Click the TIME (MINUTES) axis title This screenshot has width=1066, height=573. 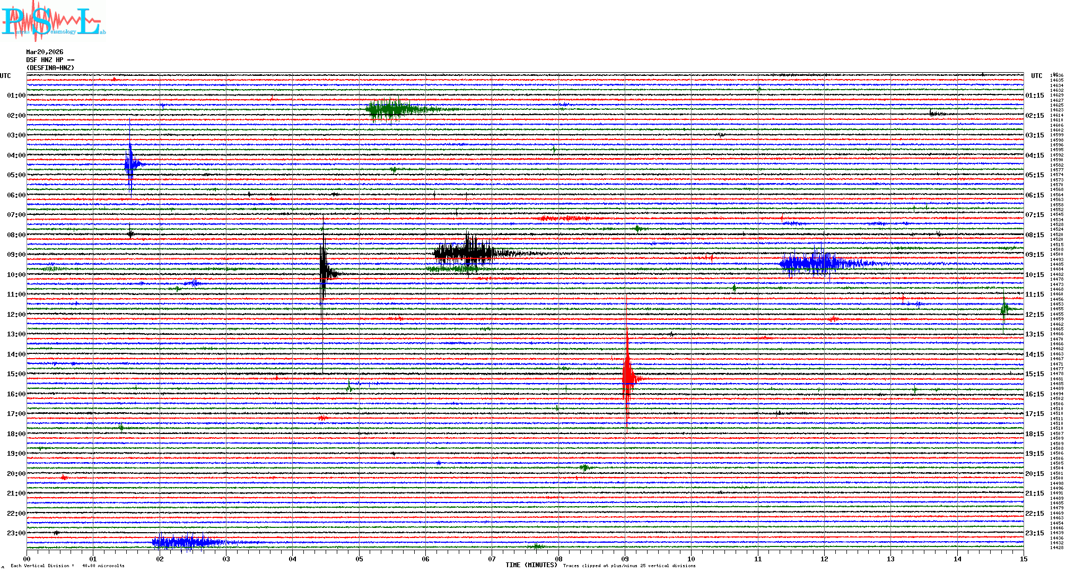(531, 565)
